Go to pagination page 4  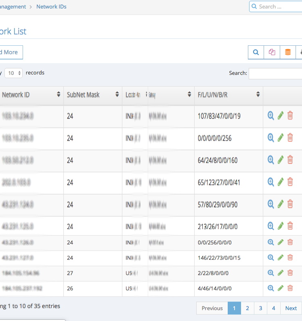274,308
